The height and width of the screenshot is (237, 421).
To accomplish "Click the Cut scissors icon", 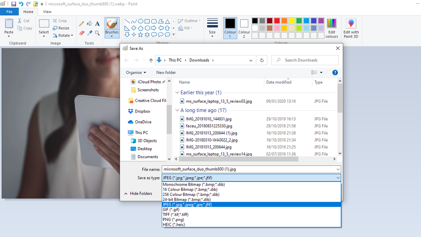I will (20, 21).
